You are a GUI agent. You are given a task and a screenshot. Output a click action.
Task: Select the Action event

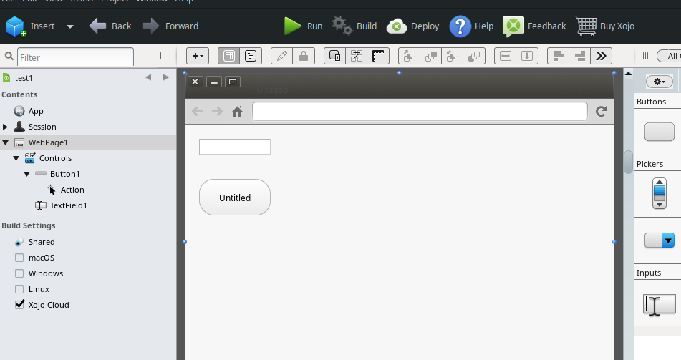pos(72,190)
